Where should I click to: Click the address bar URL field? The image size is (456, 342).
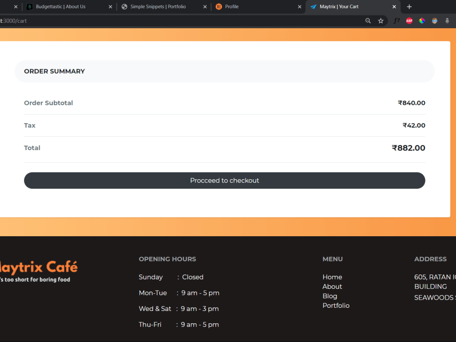click(180, 21)
